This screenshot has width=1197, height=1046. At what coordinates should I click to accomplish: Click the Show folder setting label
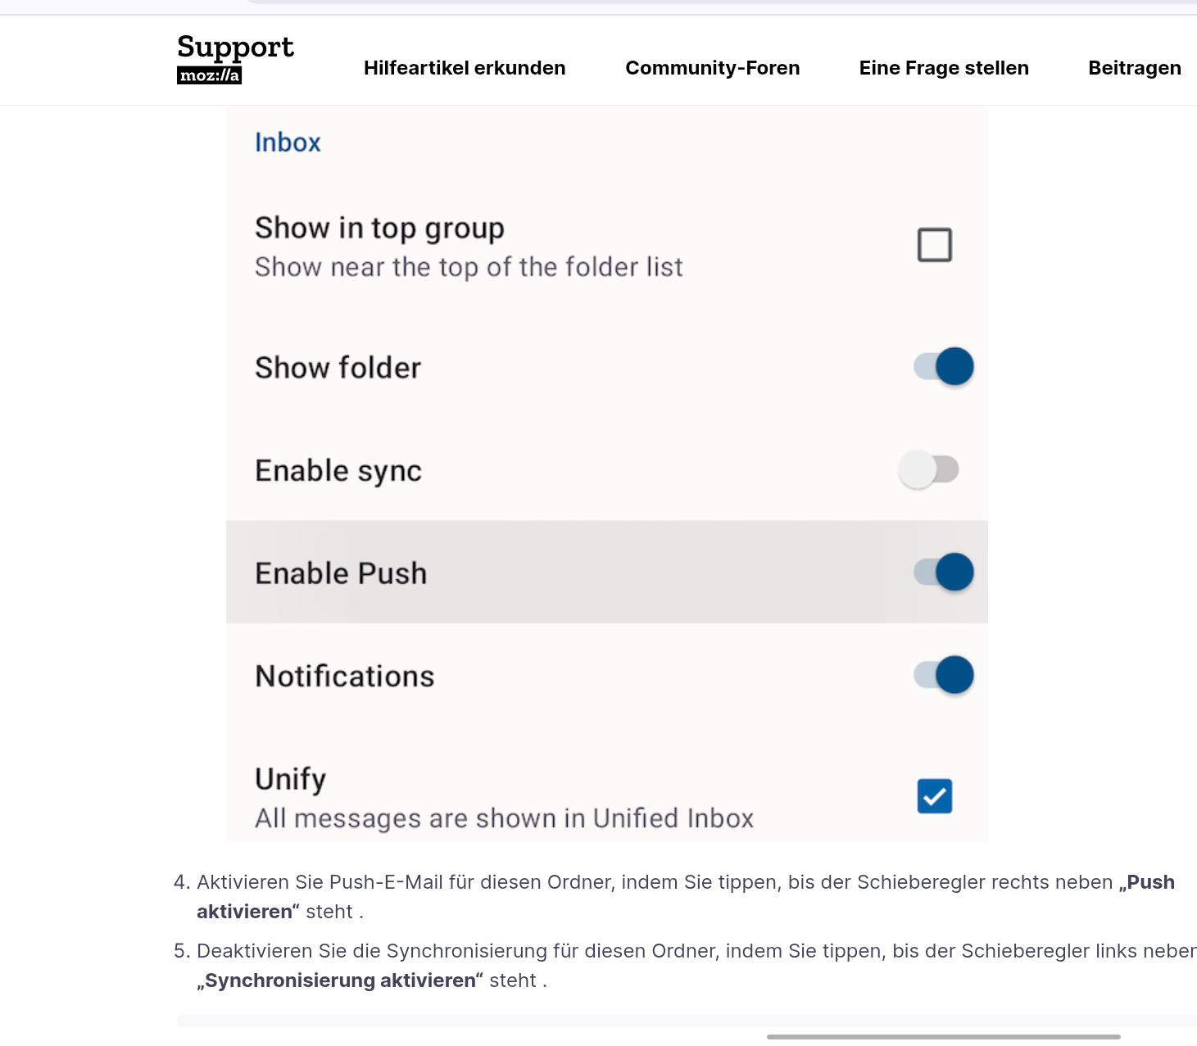(338, 368)
